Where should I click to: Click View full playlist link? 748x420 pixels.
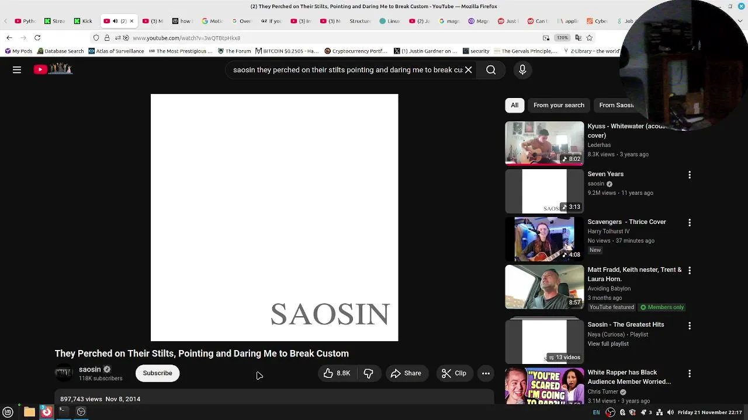pyautogui.click(x=608, y=344)
